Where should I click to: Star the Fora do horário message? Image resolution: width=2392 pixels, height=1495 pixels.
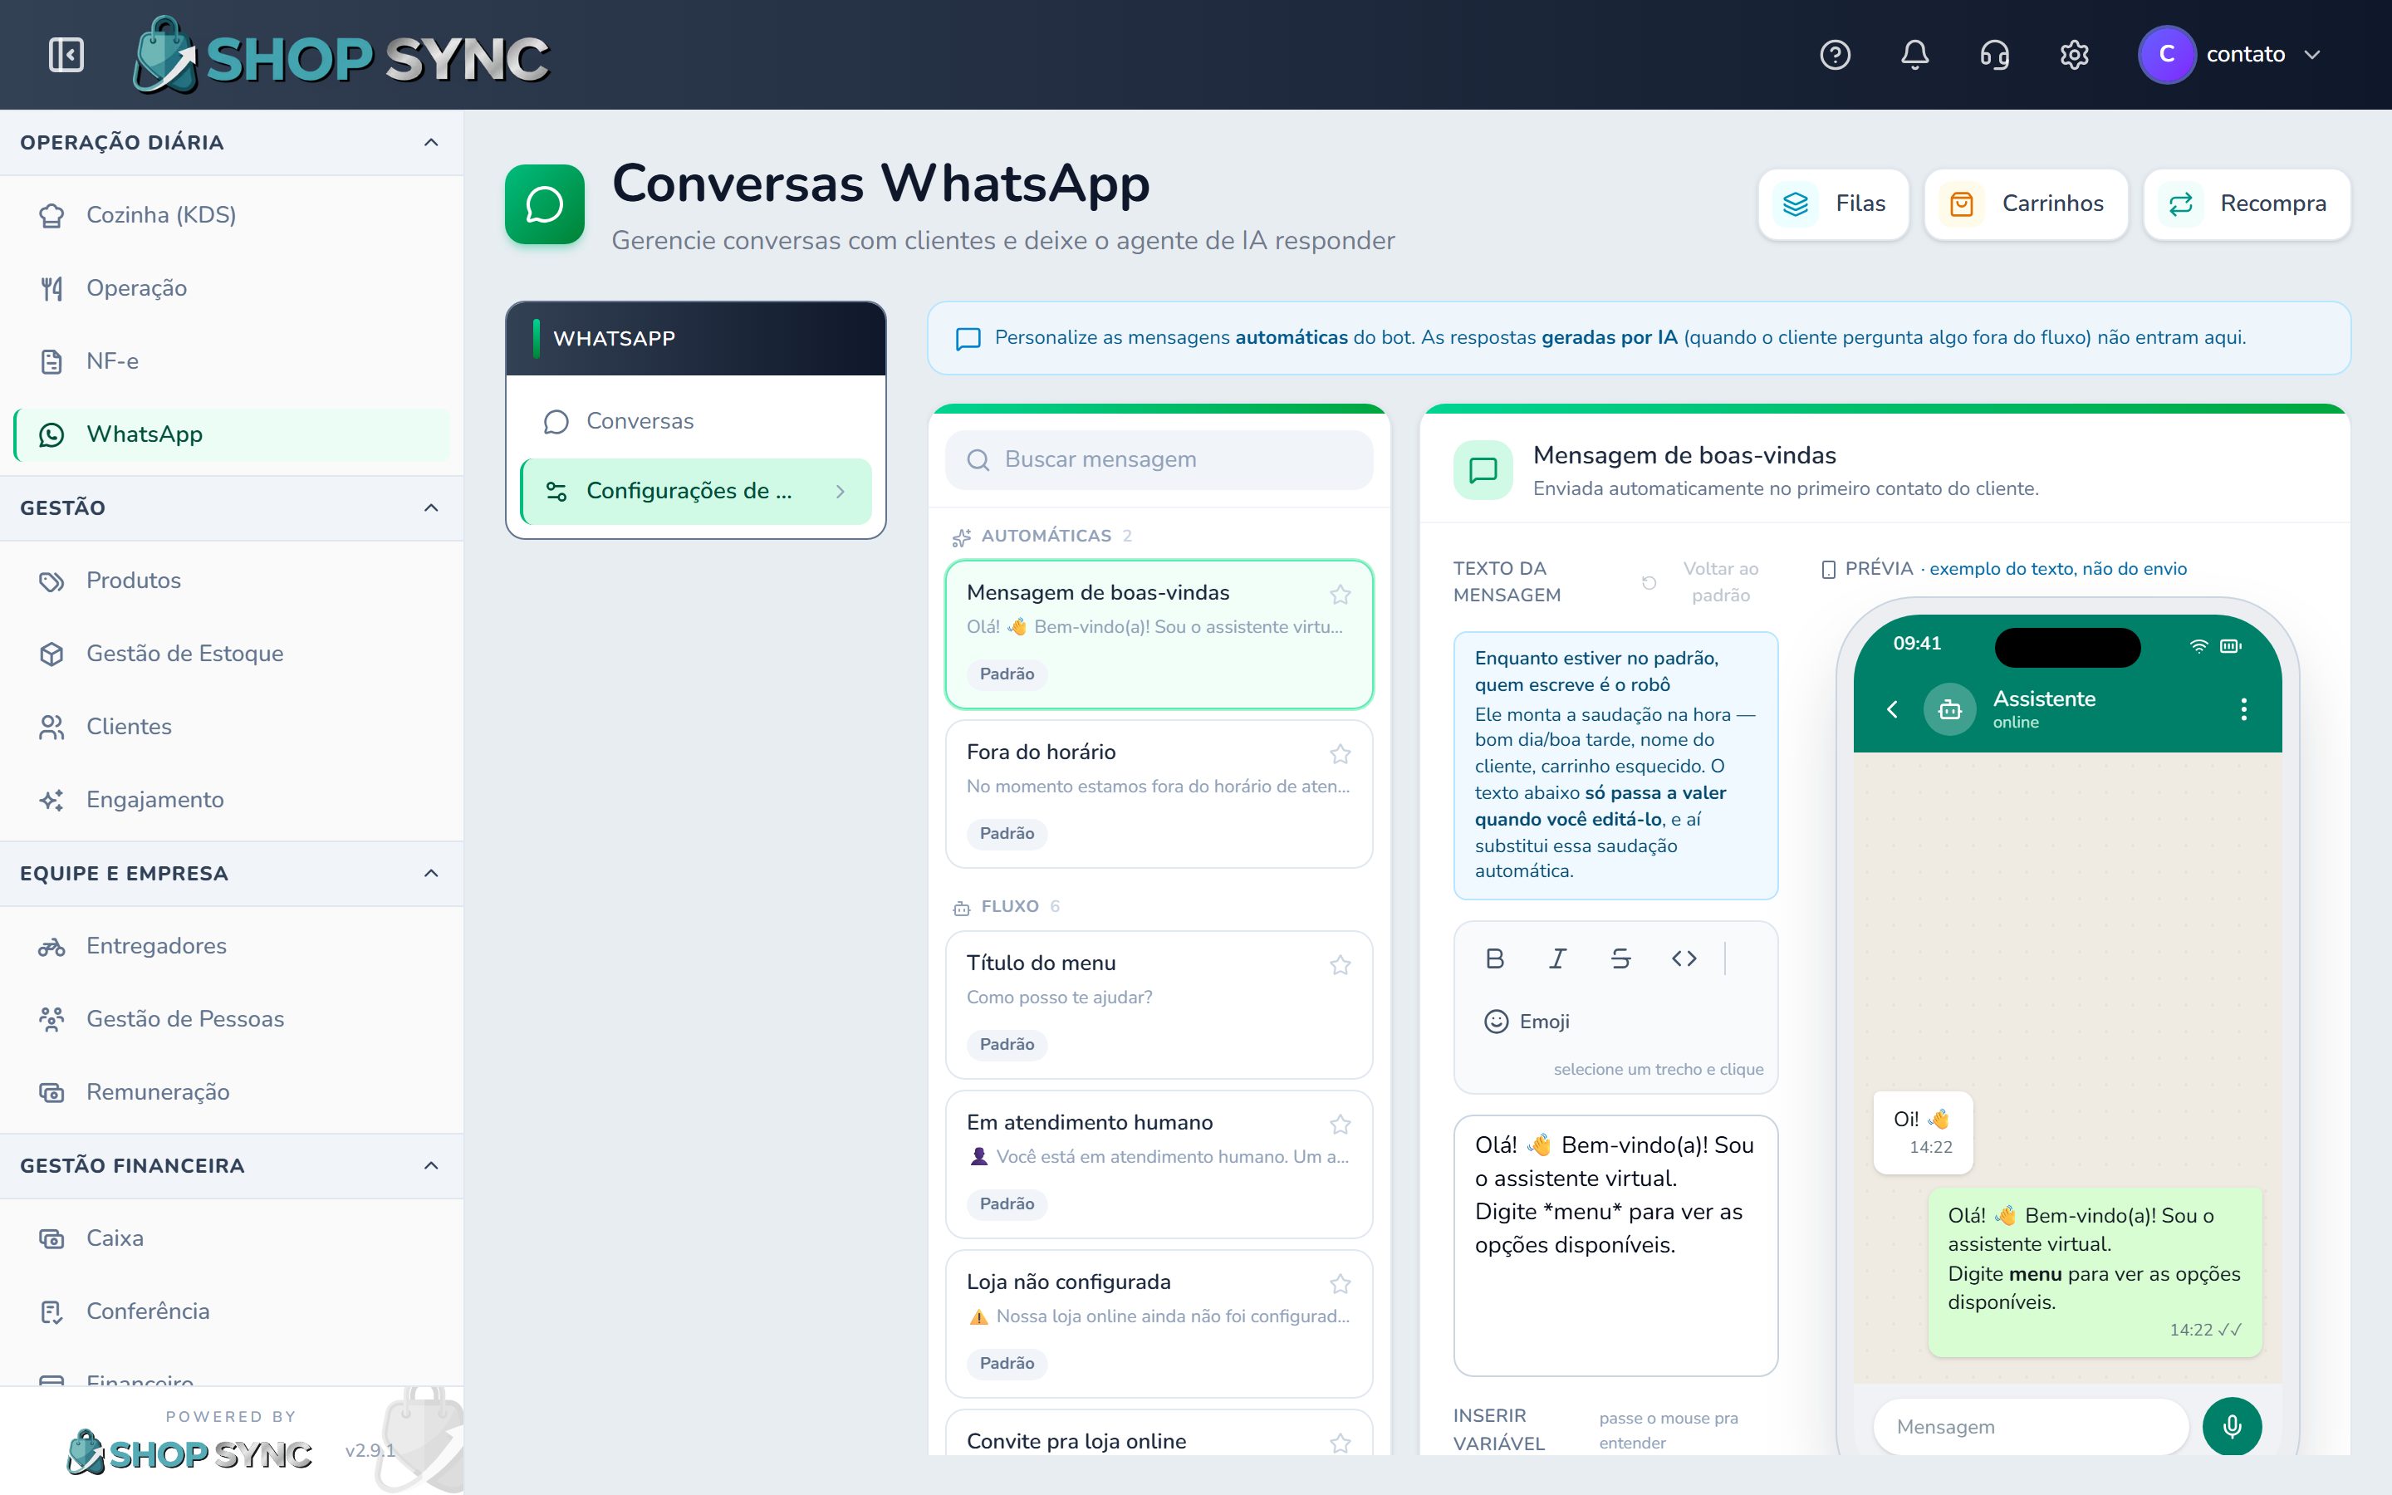[x=1341, y=754]
